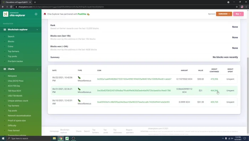Viewport: 249px width, 141px height.
Task: Open confirmed block height 409,769
Action: click(214, 102)
